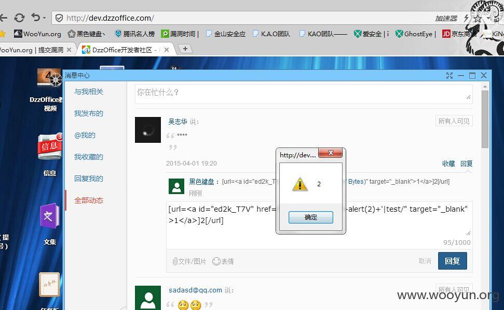Select 全部动态 in the sidebar
504x310 pixels.
(x=89, y=200)
